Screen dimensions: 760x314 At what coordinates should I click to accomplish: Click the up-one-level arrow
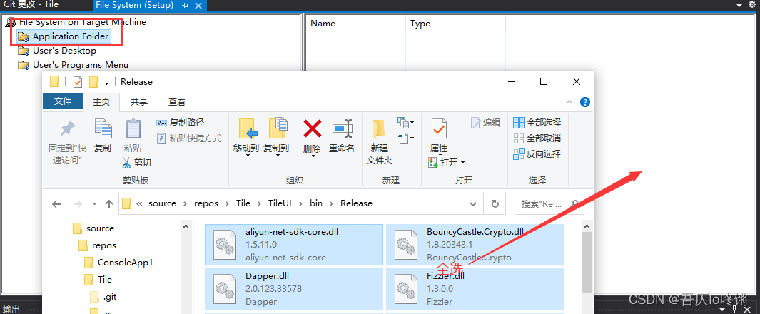click(109, 204)
